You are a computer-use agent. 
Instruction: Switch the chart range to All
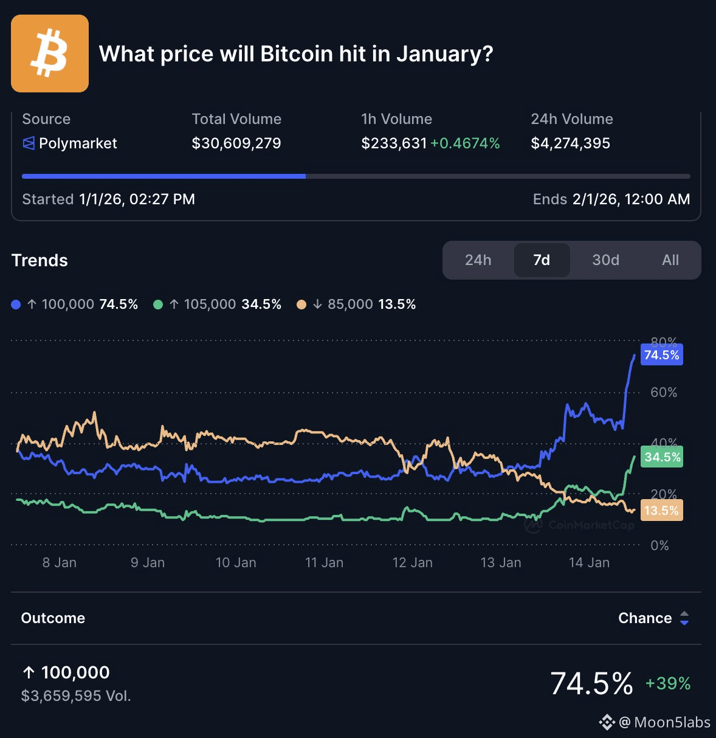(670, 260)
